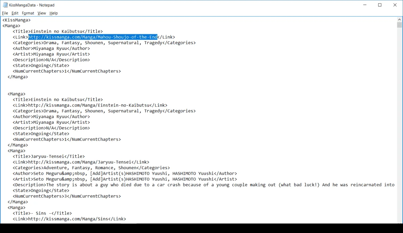This screenshot has height=233, width=403.
Task: Click the opening KissManga tag line
Action: pos(16,20)
